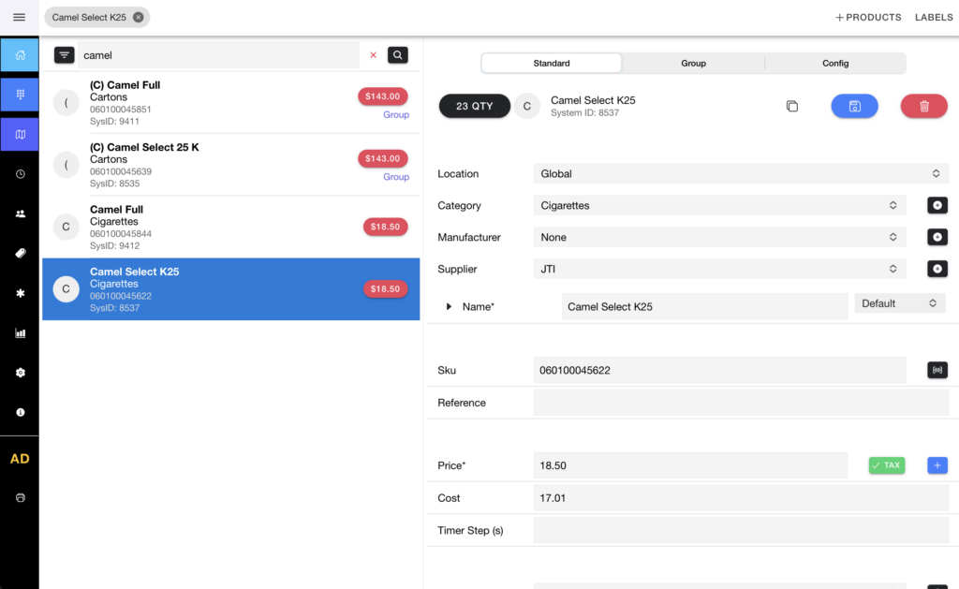Screen dimensions: 959x589
Task: Focus the camel search field
Action: tap(219, 55)
